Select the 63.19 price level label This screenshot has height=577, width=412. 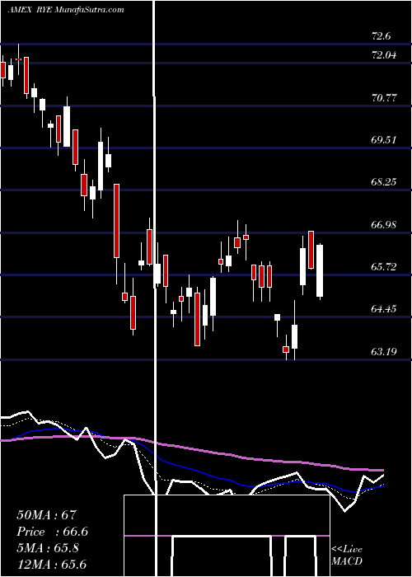384,352
